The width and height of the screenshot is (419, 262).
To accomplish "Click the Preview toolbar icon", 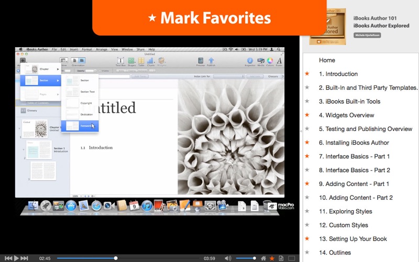I will pos(201,61).
